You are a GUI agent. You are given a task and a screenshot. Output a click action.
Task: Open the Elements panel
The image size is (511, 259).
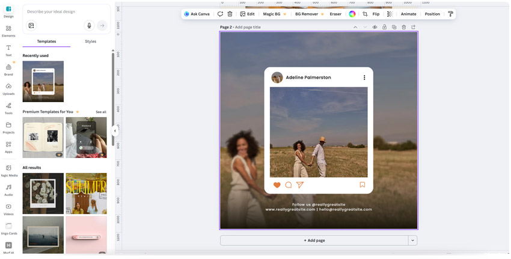[x=8, y=31]
